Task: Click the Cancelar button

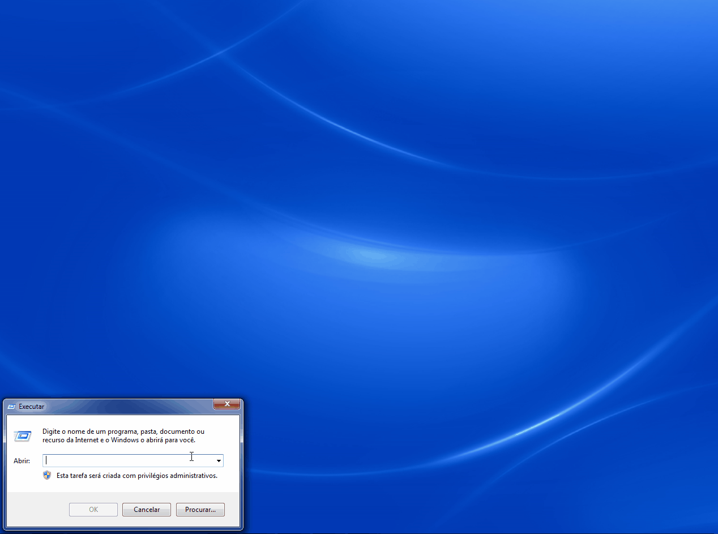Action: click(147, 510)
